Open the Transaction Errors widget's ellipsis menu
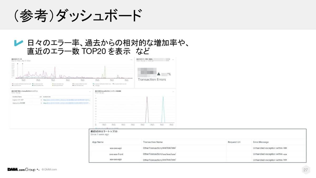Screen dimensions: 316x178 click(x=173, y=60)
